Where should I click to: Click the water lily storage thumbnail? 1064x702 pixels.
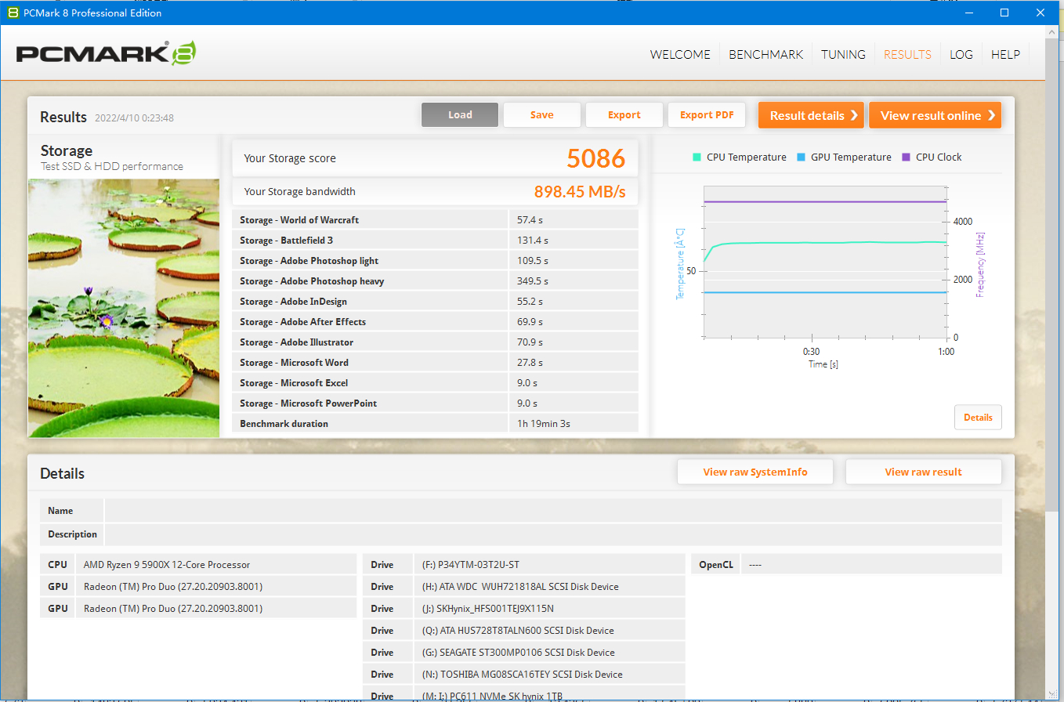tap(124, 308)
